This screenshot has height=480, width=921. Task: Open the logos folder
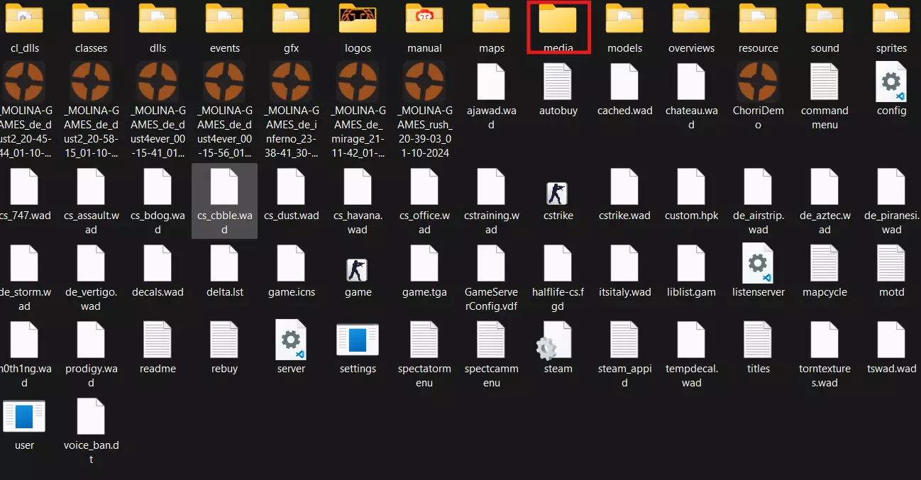(x=358, y=27)
